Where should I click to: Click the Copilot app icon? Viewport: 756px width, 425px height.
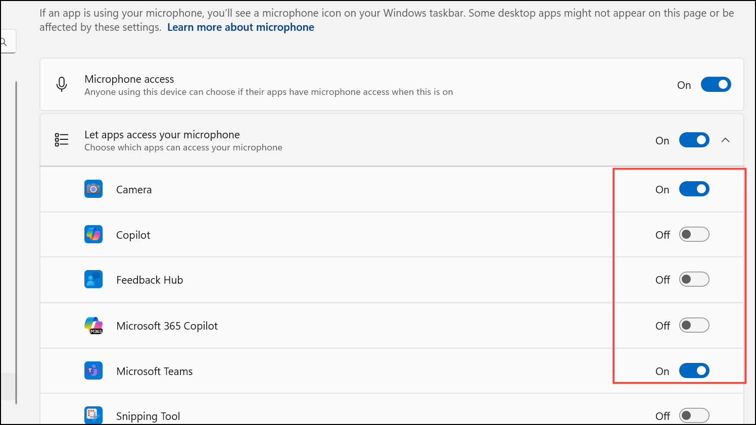(93, 234)
